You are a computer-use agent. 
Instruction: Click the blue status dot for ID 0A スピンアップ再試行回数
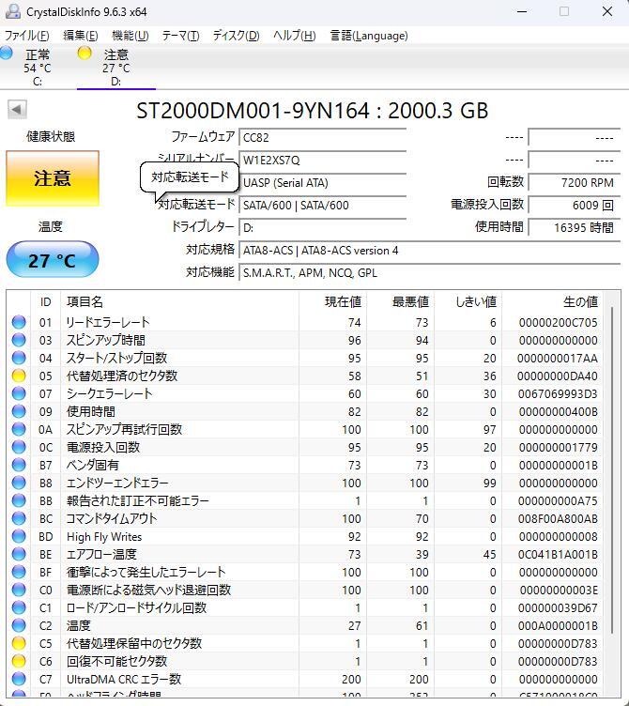19,429
